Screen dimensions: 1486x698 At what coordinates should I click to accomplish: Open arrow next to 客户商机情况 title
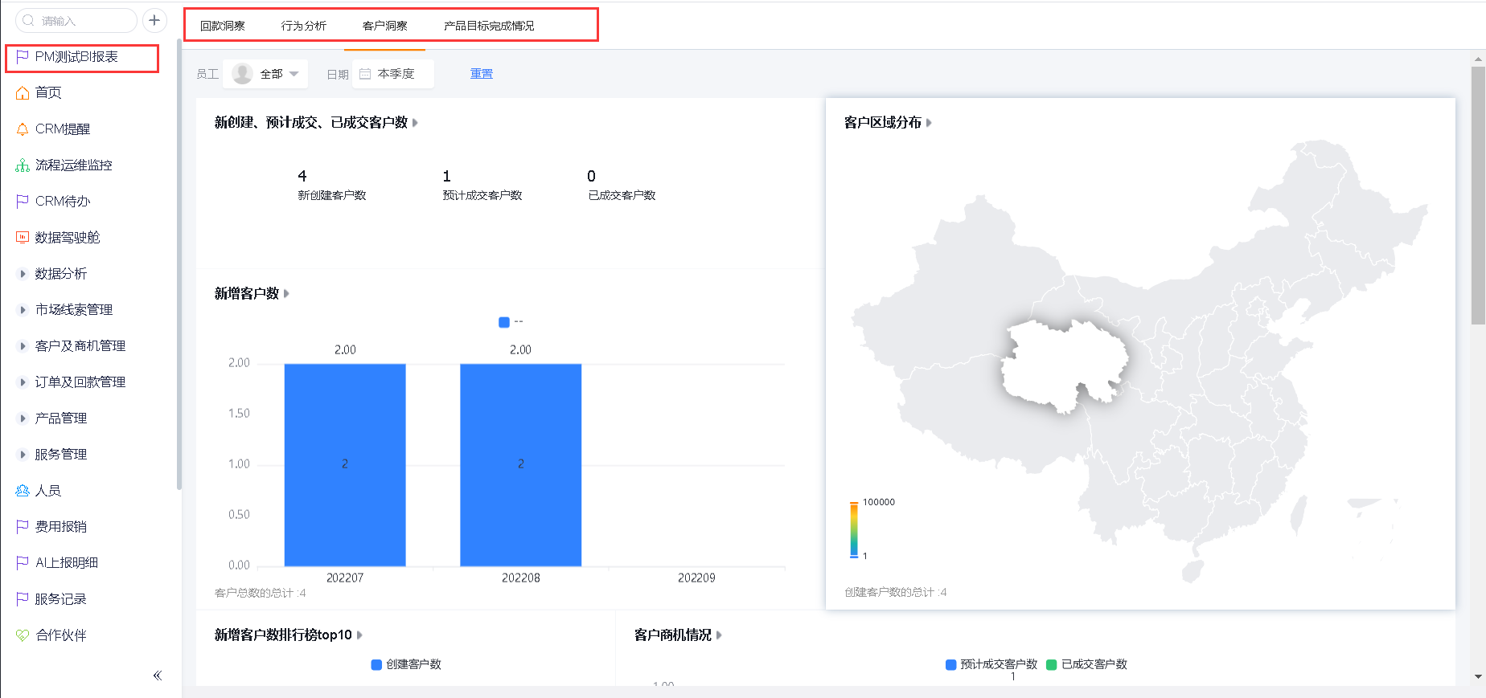719,635
